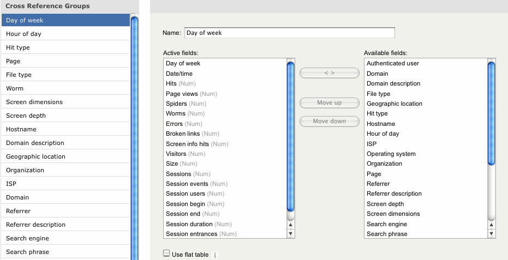This screenshot has width=508, height=260.
Task: Click the Available fields scroll down arrow
Action: point(492,233)
